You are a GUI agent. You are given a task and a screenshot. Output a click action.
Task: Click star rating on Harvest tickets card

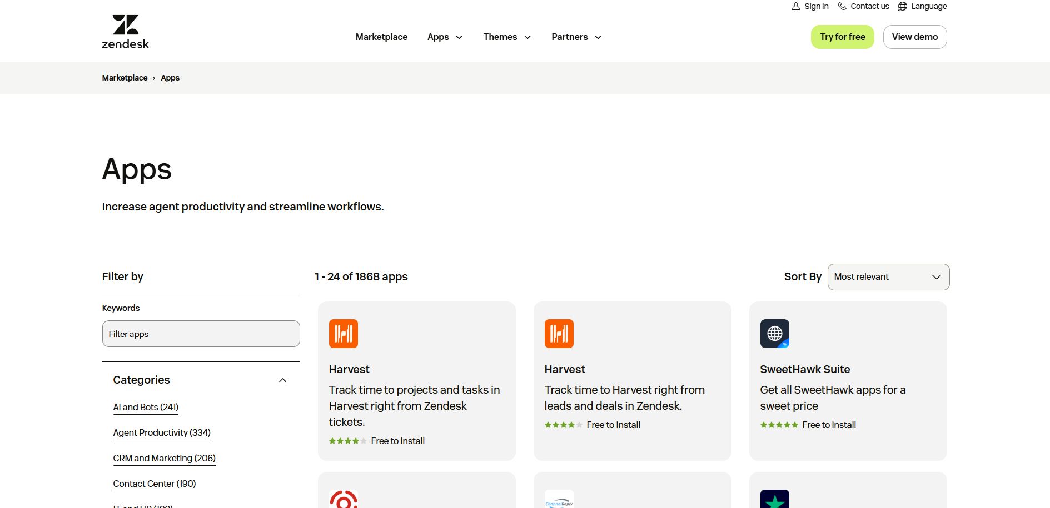coord(347,441)
